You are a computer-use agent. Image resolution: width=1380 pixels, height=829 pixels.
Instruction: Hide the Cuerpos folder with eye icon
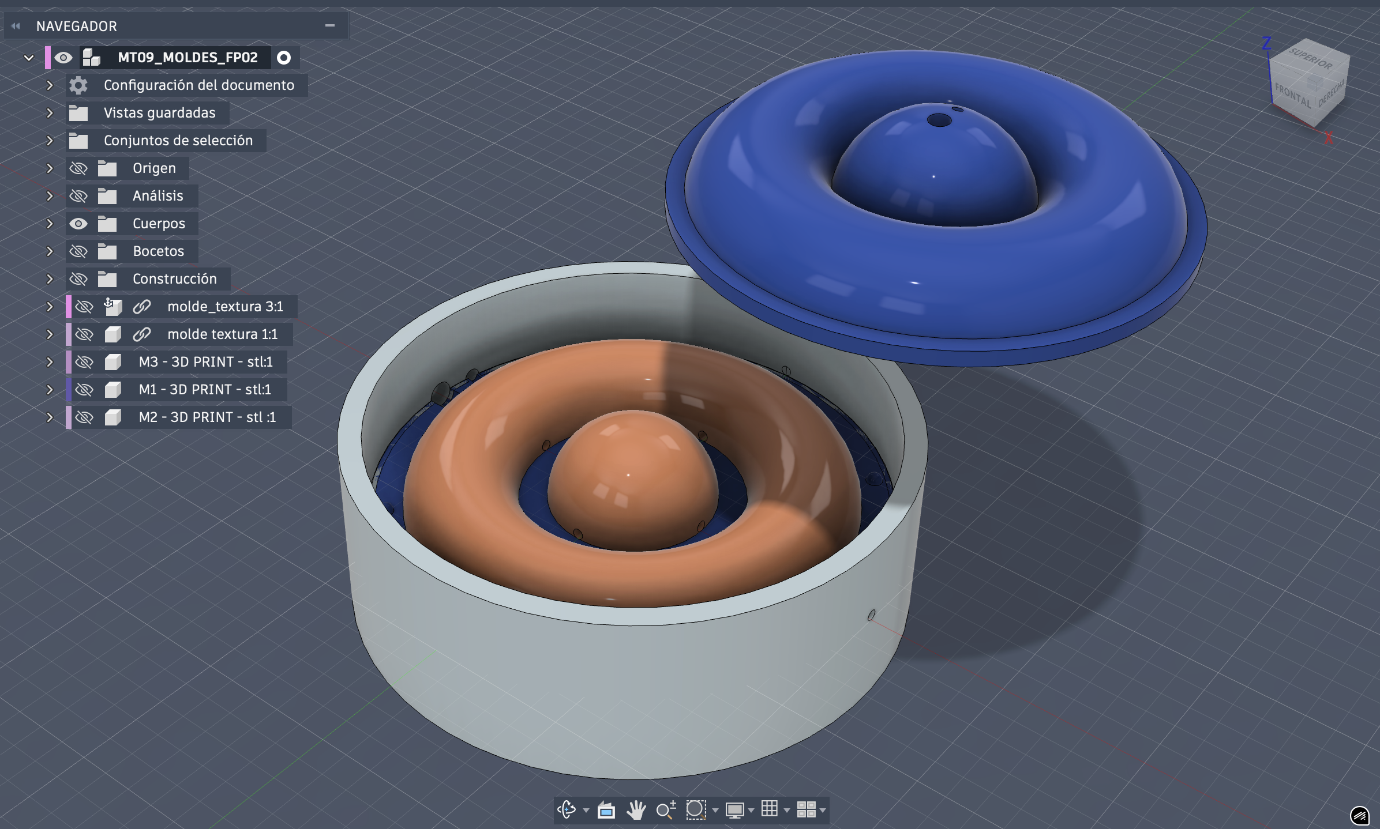78,224
